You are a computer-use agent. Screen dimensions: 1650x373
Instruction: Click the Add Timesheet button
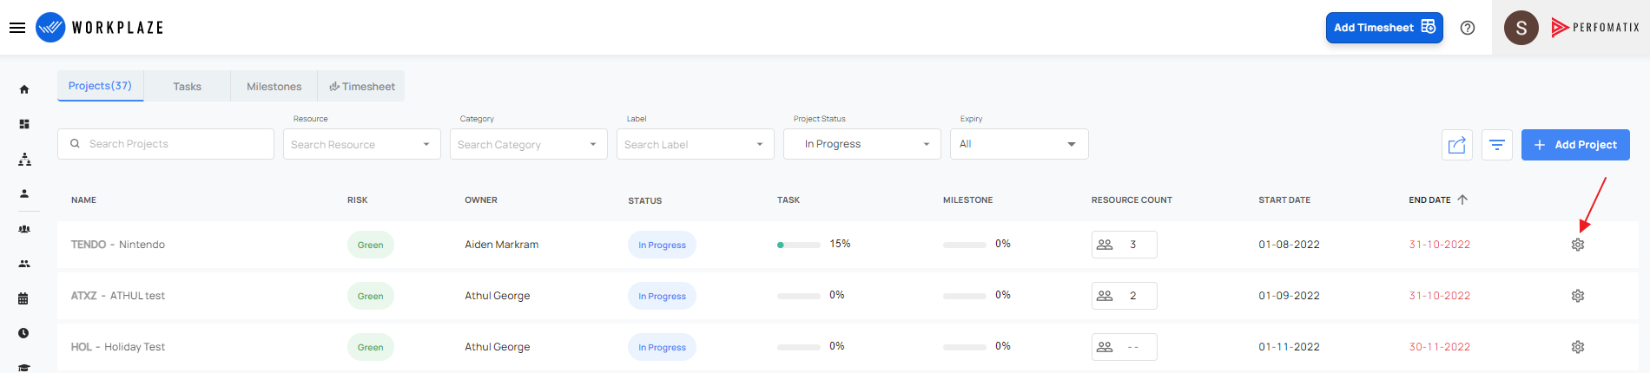pyautogui.click(x=1384, y=28)
